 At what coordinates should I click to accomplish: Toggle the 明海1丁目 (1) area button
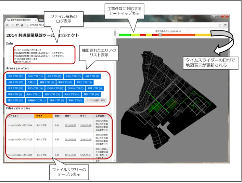95,88
